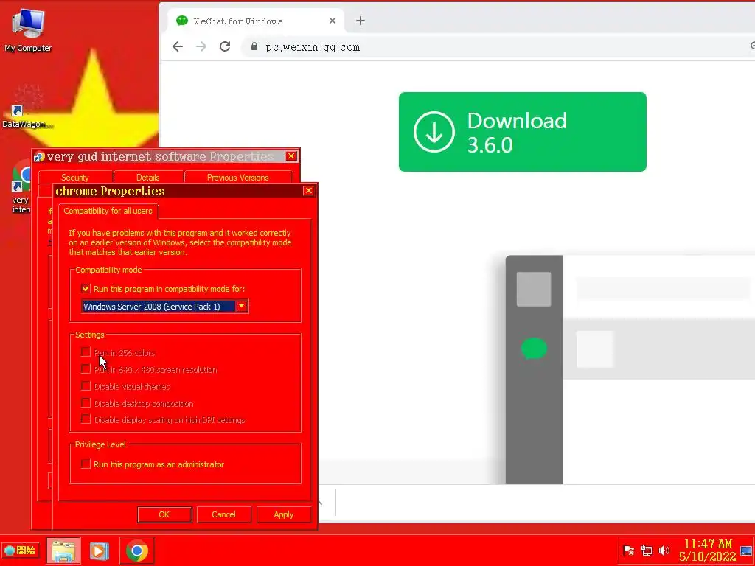The width and height of the screenshot is (755, 566).
Task: Enable Disable desktop composition checkbox
Action: [x=86, y=403]
